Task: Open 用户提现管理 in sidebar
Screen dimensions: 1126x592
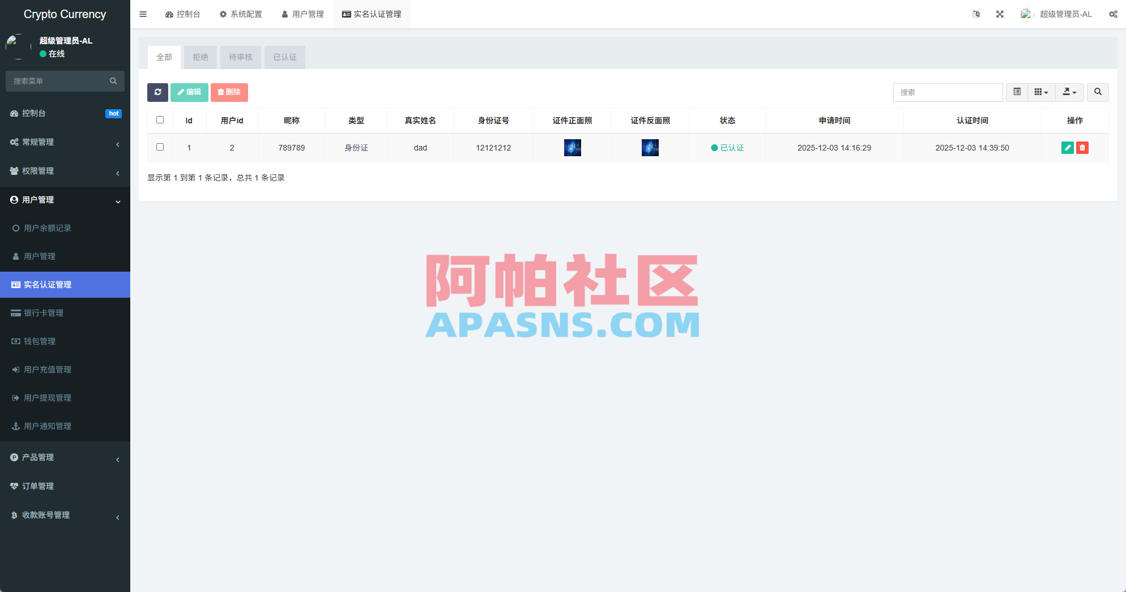Action: click(65, 398)
